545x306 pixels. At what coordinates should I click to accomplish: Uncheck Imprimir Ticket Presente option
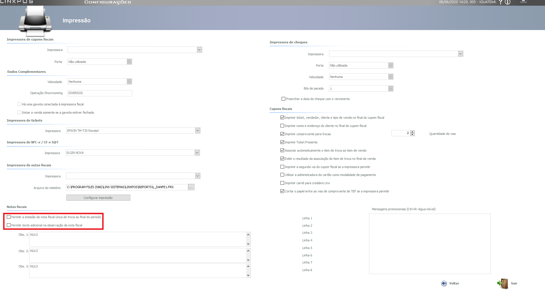click(282, 142)
